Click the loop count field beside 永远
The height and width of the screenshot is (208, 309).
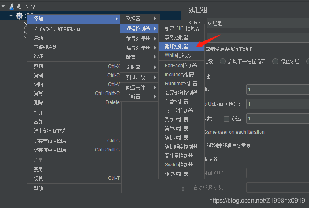pos(278,119)
